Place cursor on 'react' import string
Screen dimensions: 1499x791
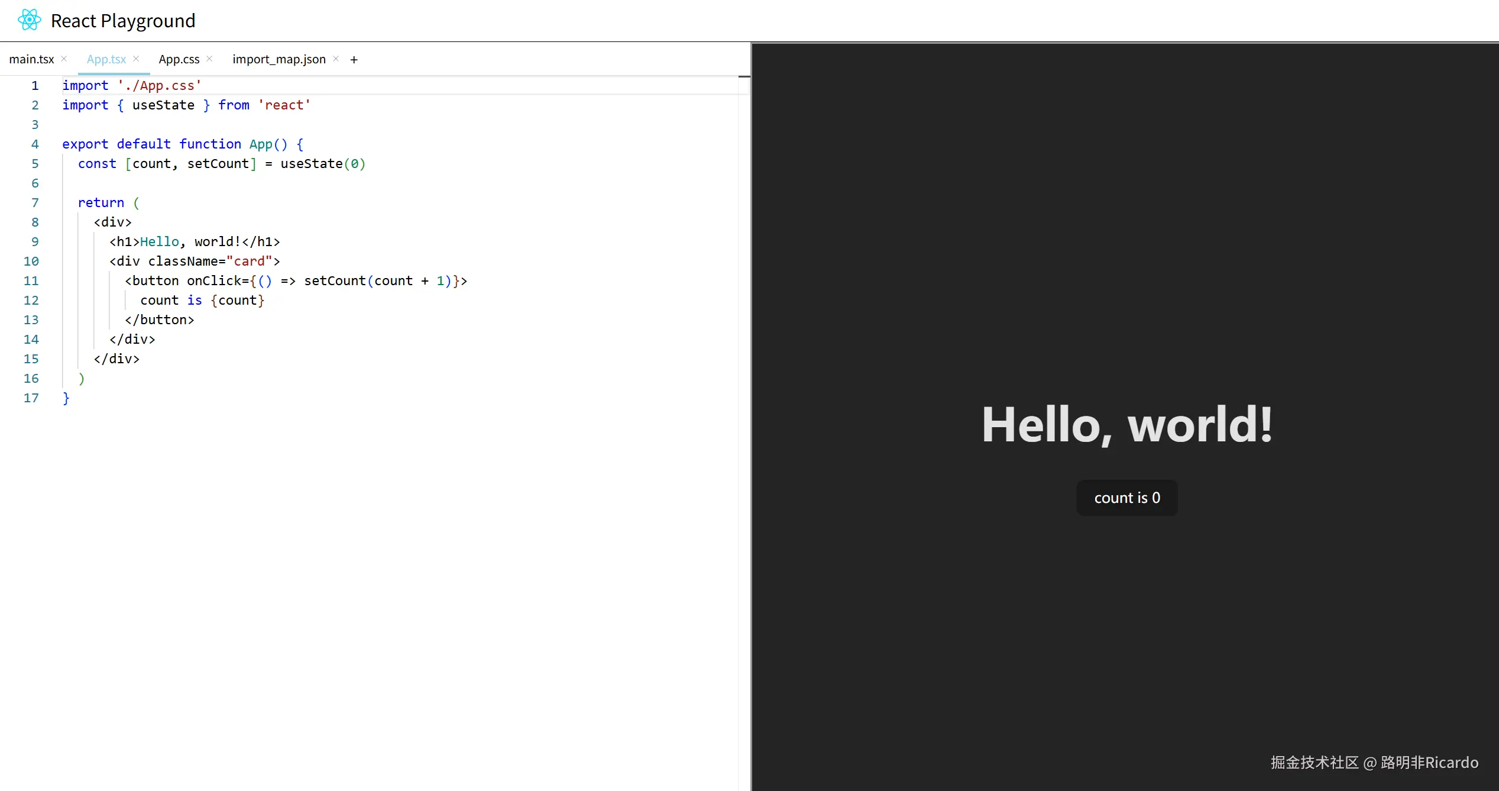pyautogui.click(x=284, y=105)
